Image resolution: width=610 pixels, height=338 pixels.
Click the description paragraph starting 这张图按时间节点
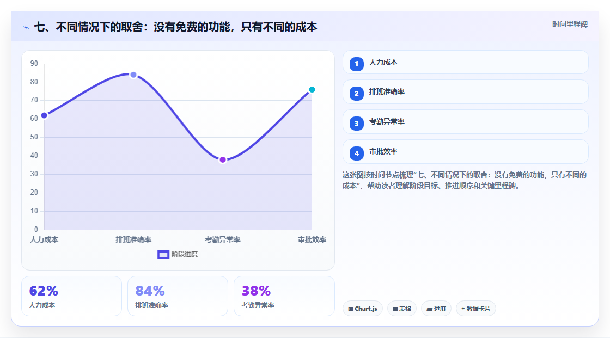point(465,181)
